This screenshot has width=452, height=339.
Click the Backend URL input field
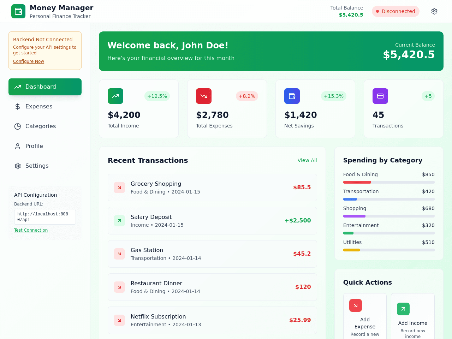tap(45, 217)
